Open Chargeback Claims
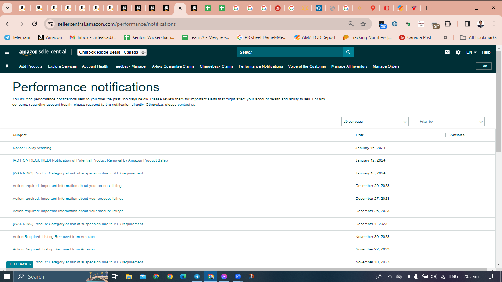The image size is (502, 282). click(x=216, y=66)
